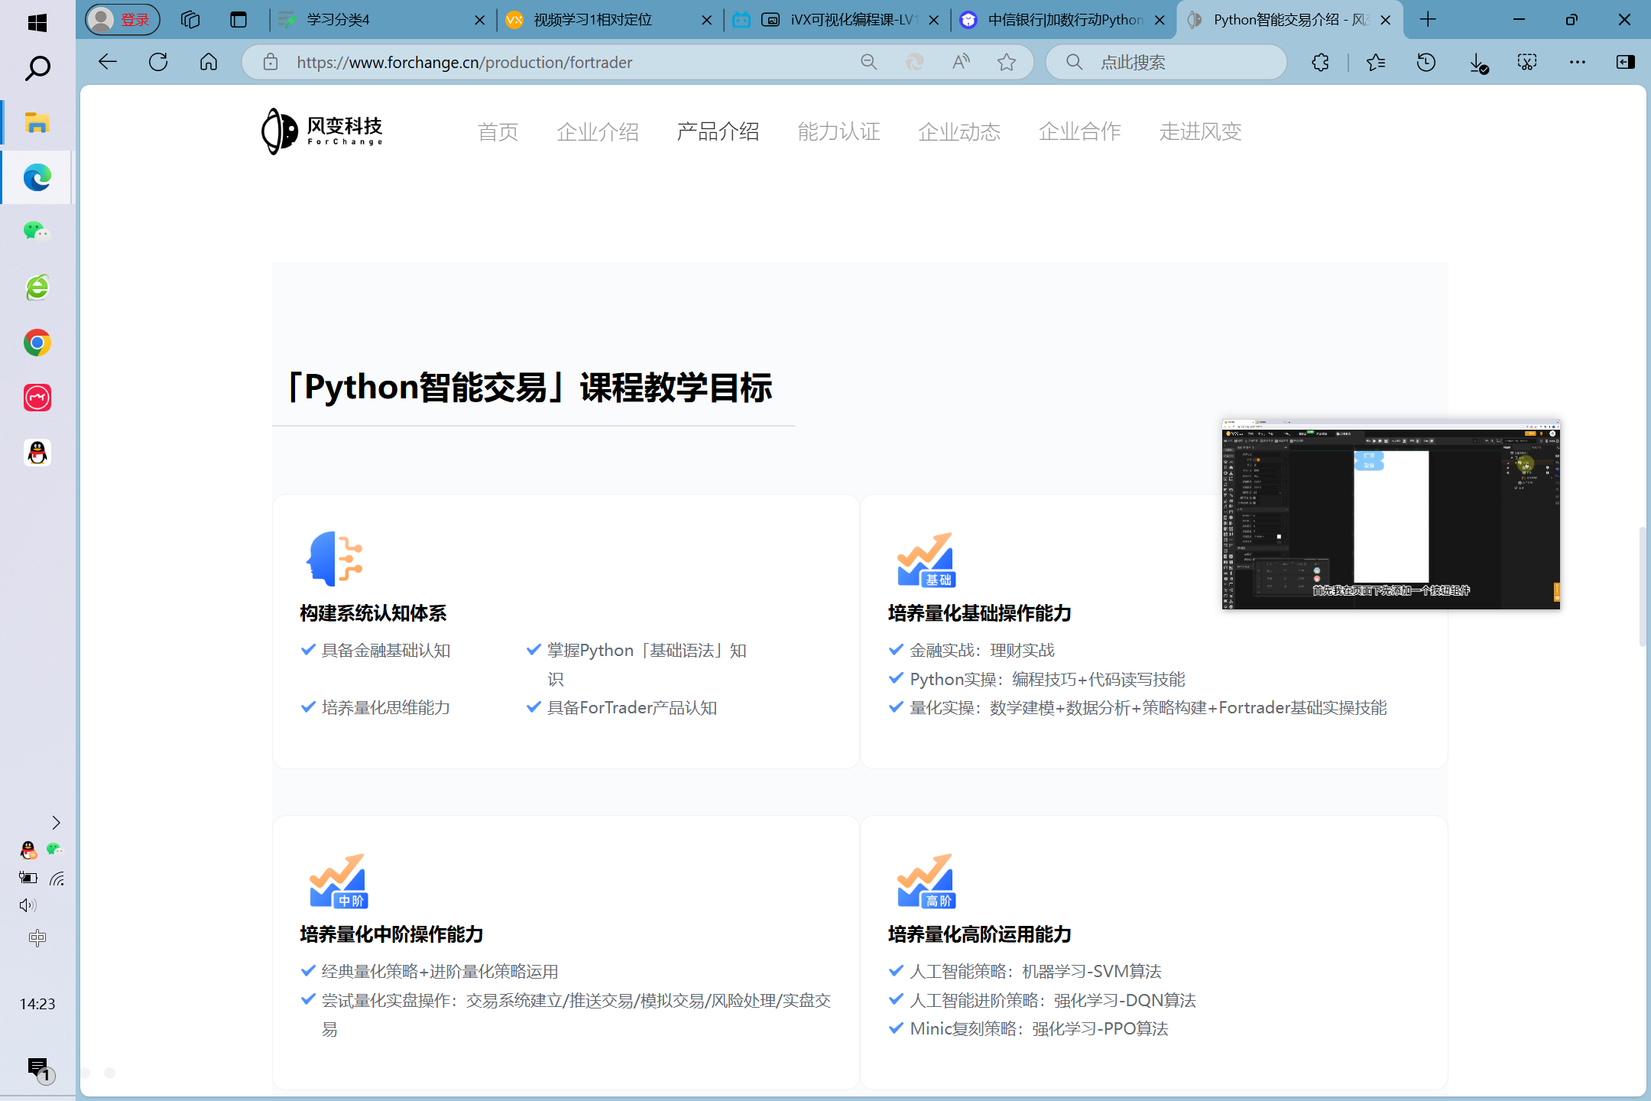1651x1101 pixels.
Task: Open Google Chrome from taskbar
Action: pyautogui.click(x=37, y=343)
